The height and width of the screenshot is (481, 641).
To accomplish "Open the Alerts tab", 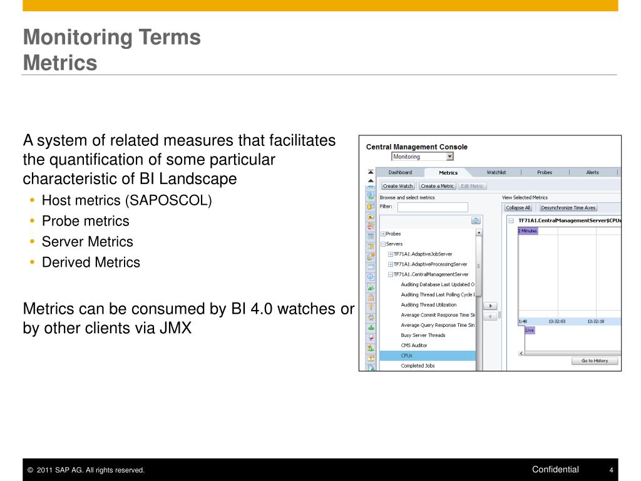I will click(x=592, y=173).
